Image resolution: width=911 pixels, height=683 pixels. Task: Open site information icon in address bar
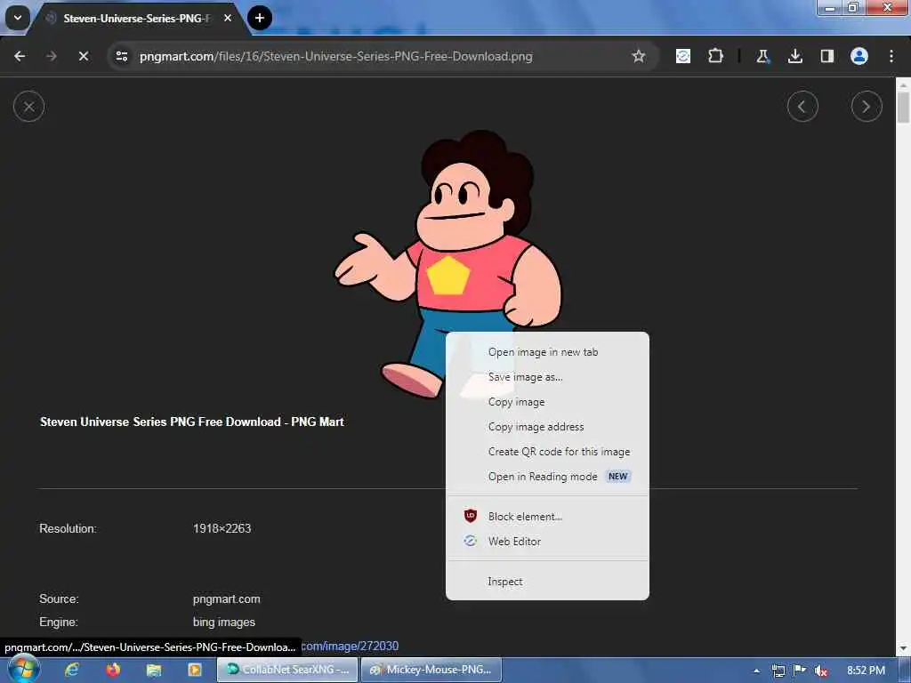tap(122, 56)
